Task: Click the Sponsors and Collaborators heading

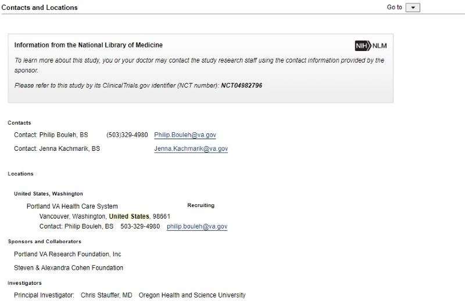Action: pos(45,241)
